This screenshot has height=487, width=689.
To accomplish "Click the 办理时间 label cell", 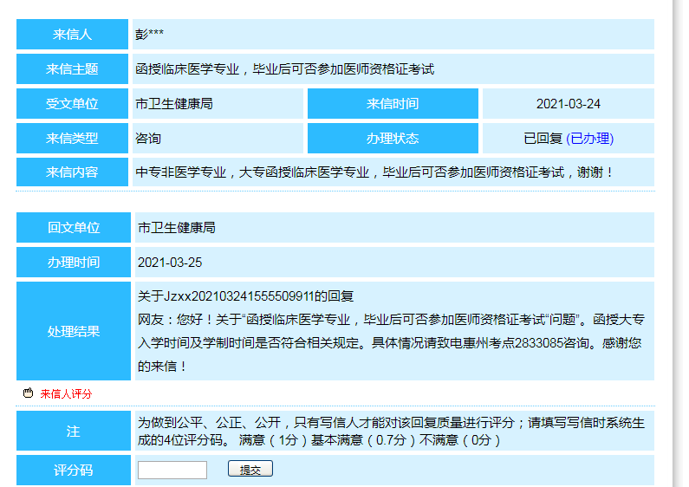I will 73,263.
